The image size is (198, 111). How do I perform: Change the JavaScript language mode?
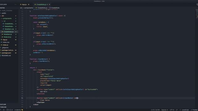tap(185, 110)
